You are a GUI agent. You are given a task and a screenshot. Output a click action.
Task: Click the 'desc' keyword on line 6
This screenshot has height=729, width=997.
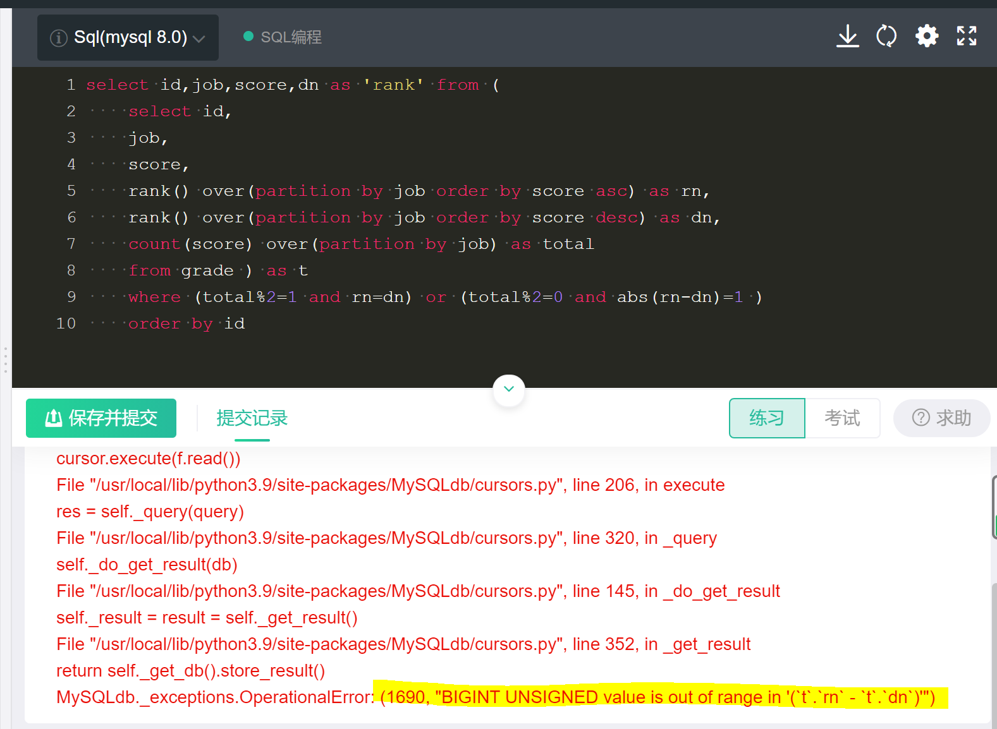[617, 217]
